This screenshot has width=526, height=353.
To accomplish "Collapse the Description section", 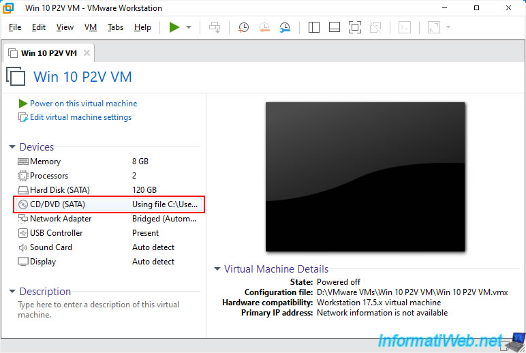I will [x=12, y=291].
